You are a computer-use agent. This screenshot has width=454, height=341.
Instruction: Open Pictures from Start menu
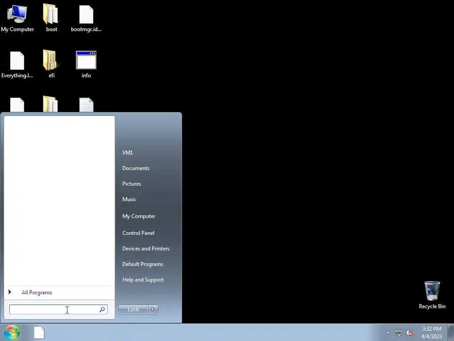pos(131,184)
